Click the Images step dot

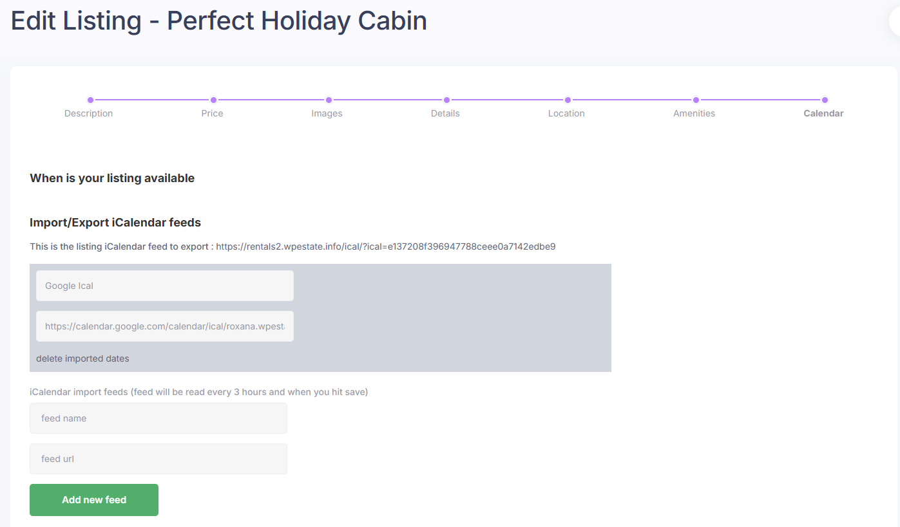329,100
